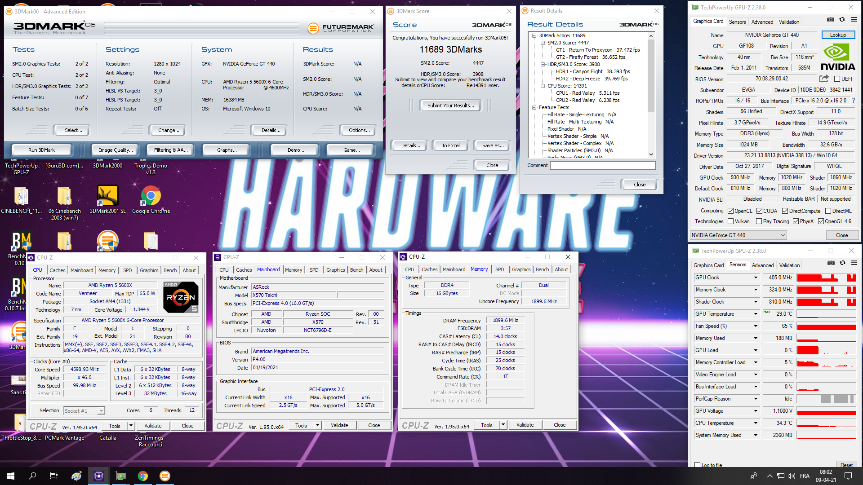Show hidden system tray icons
This screenshot has width=863, height=485.
point(770,476)
